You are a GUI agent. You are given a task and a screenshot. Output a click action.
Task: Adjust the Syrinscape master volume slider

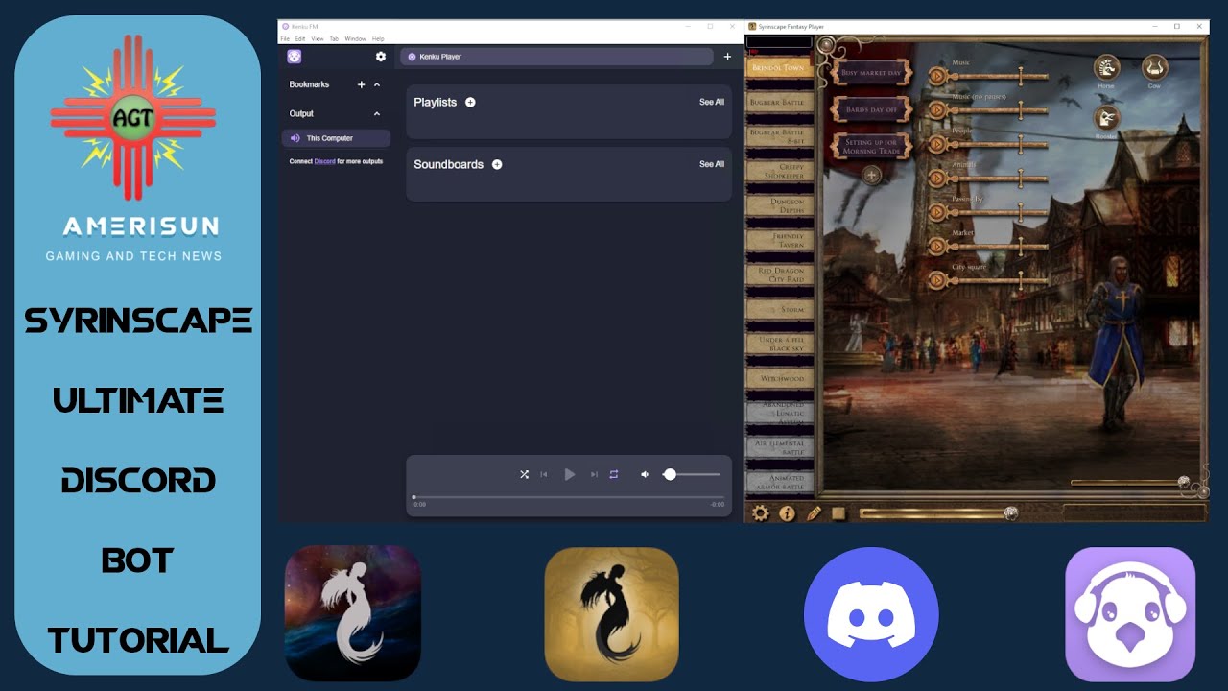coord(937,513)
